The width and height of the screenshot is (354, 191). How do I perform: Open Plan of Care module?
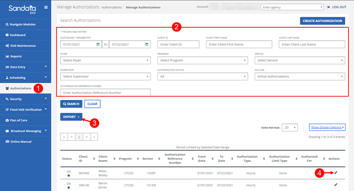click(x=26, y=120)
